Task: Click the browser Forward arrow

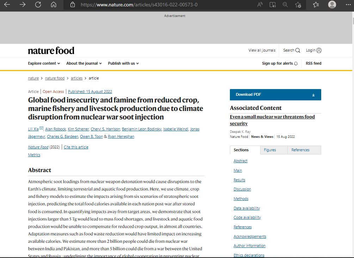Action: click(x=23, y=5)
